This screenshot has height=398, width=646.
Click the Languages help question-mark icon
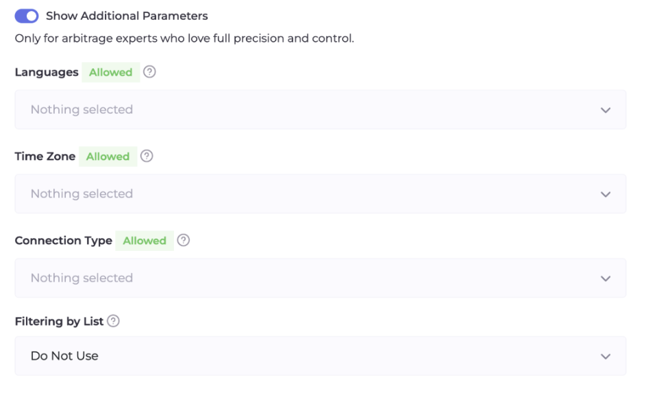[x=149, y=72]
